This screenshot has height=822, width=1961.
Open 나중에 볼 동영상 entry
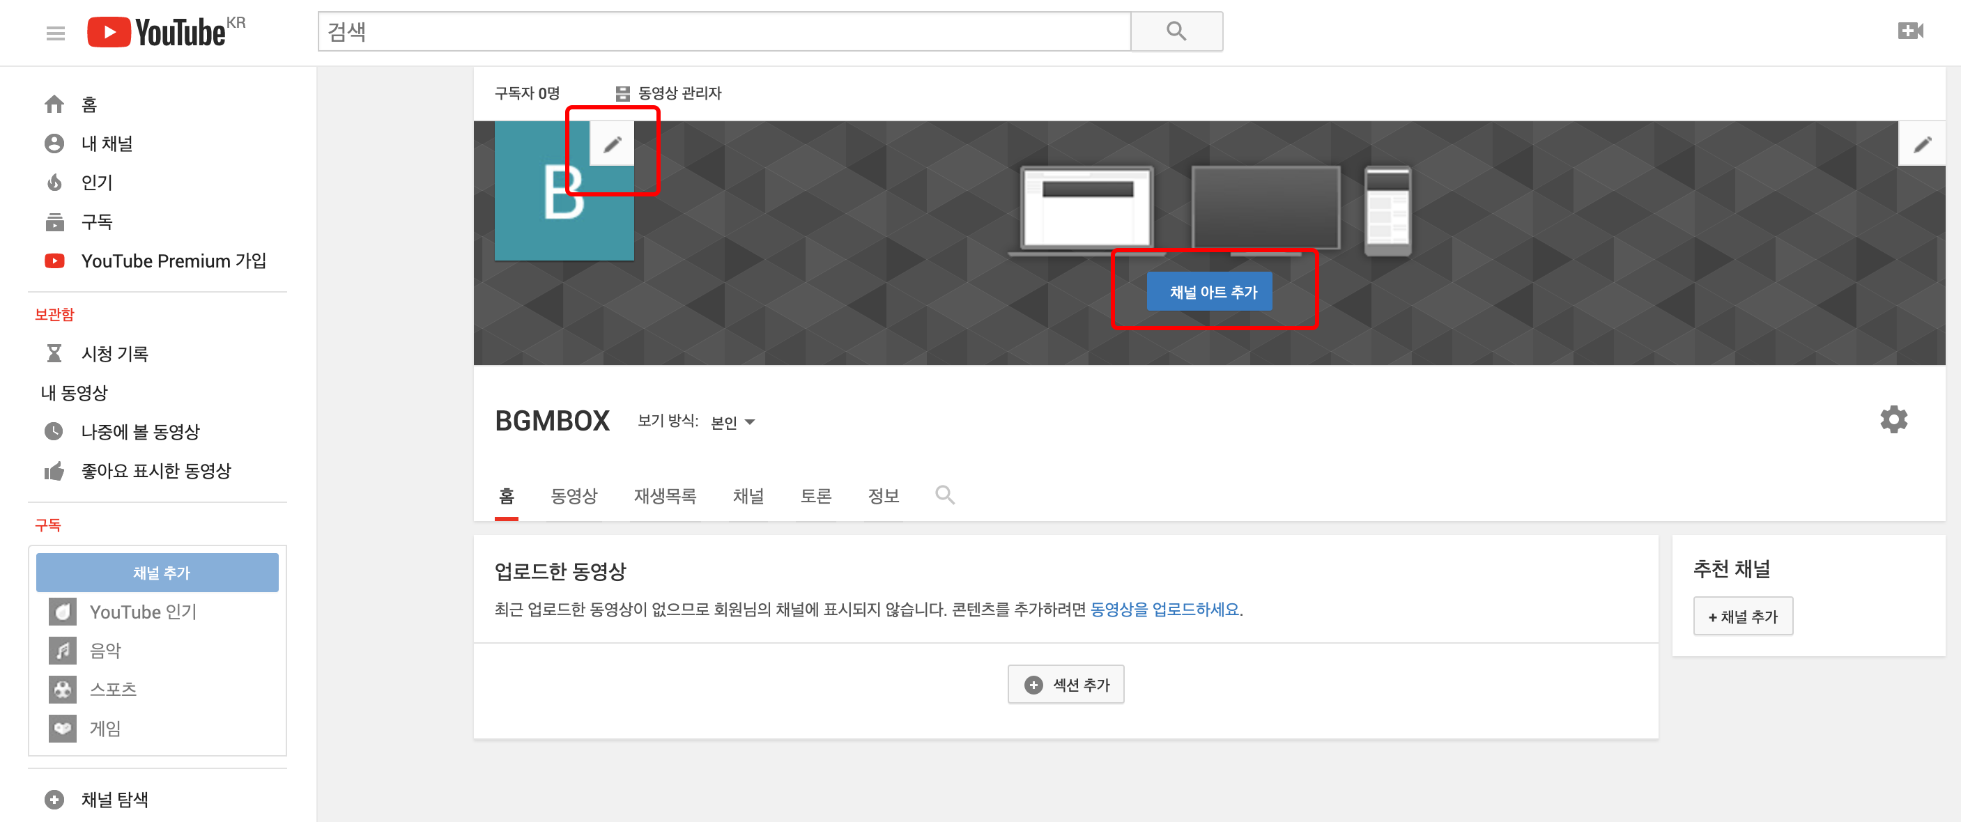[x=140, y=432]
